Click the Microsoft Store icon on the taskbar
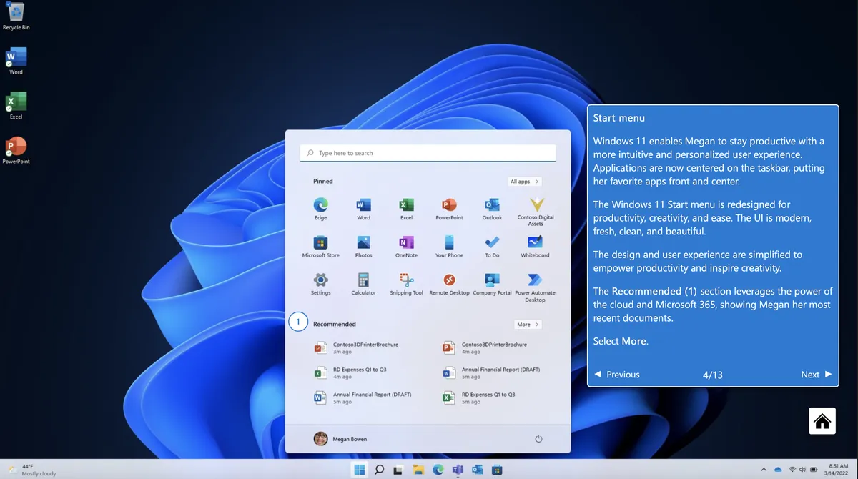This screenshot has width=858, height=479. click(497, 470)
